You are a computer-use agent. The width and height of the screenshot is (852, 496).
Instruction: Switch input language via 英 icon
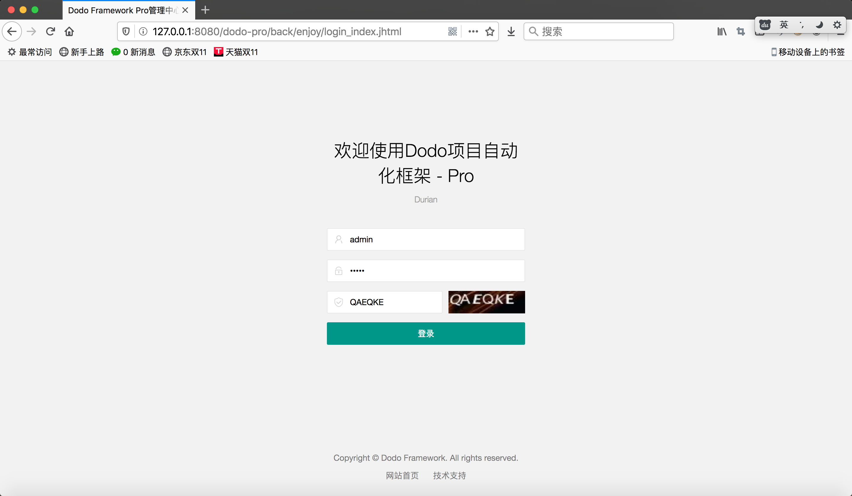(x=784, y=25)
